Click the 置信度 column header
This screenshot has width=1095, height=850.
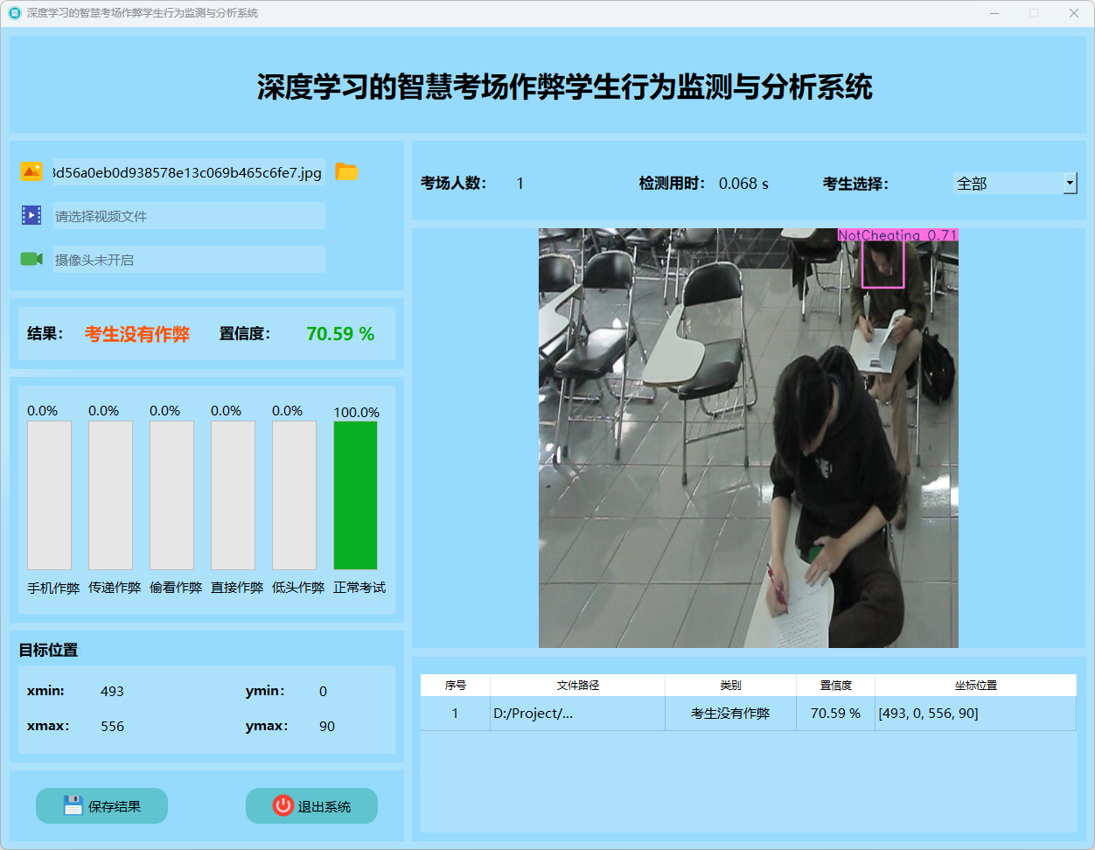[x=835, y=686]
